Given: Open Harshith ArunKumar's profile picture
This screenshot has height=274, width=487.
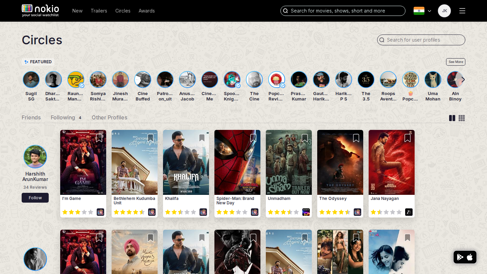Looking at the screenshot, I should [35, 157].
